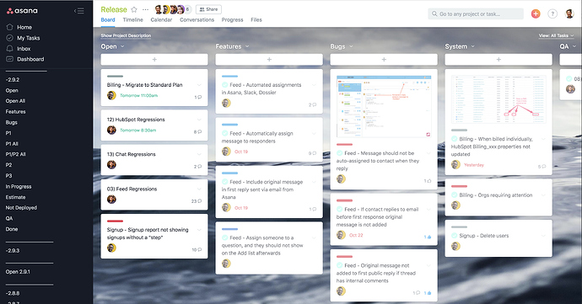Mark 'Feed - Include original message' complete

pyautogui.click(x=225, y=182)
